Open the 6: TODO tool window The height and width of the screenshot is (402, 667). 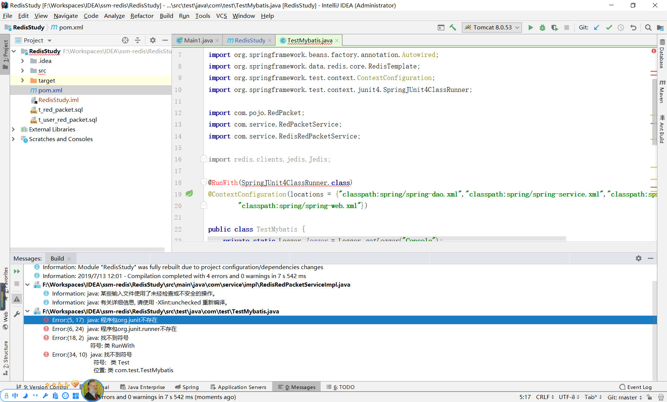[x=340, y=387]
